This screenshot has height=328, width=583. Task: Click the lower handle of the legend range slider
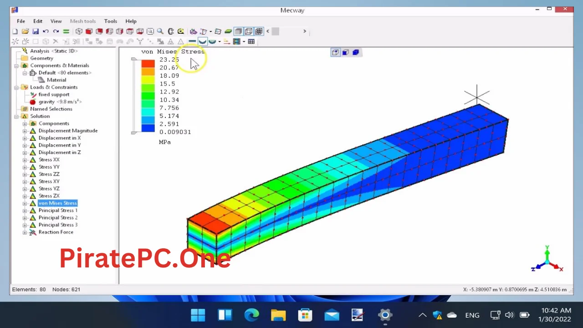pos(133,133)
